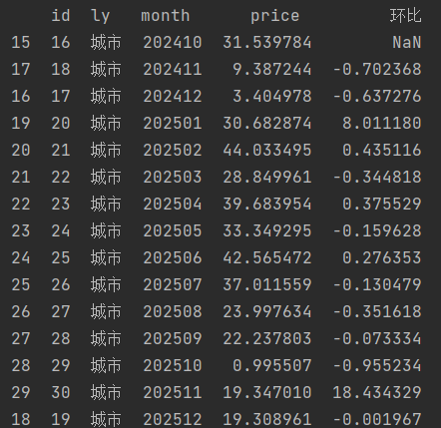Click 环比 value 0.276353
Viewport: 441px width, 428px height.
pos(382,258)
